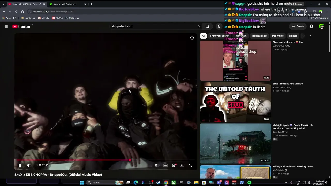Open the YouTube account avatar menu

coord(321,26)
